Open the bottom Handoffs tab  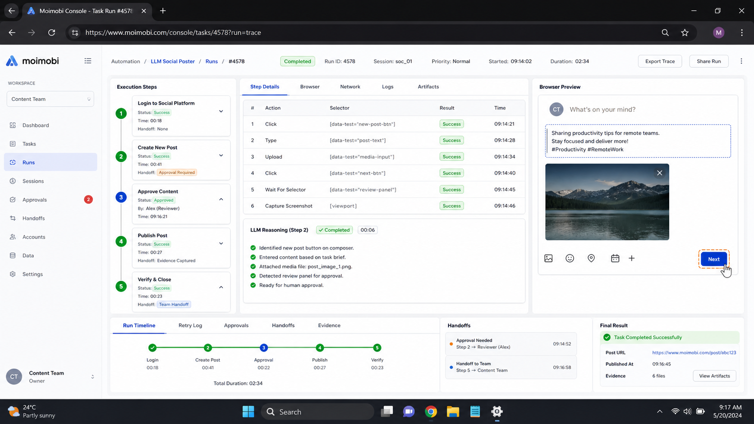(x=283, y=325)
